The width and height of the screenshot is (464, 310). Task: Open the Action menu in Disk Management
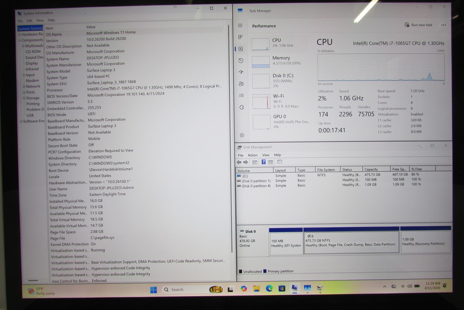tap(252, 155)
